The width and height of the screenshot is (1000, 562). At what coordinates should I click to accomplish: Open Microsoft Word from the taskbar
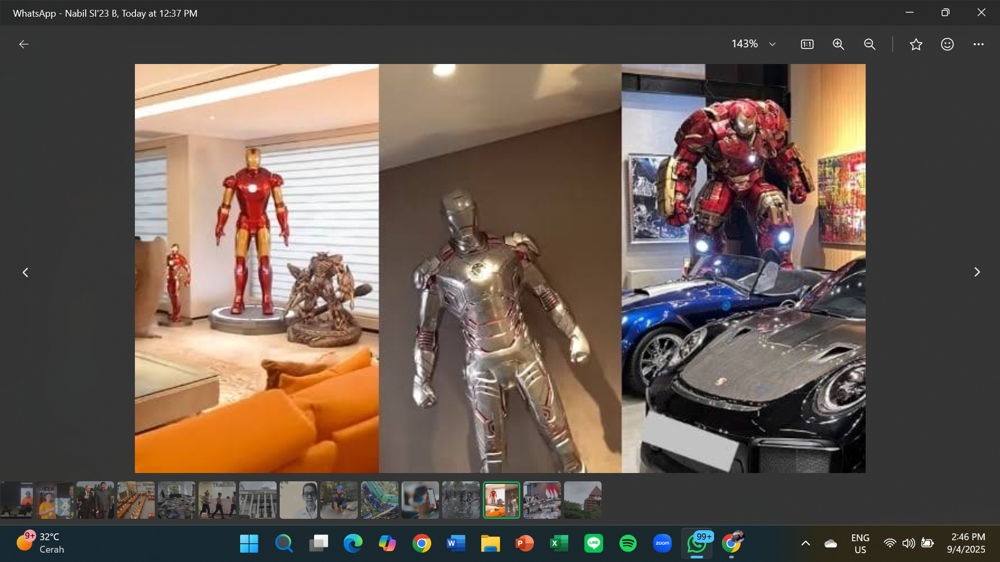pos(456,544)
